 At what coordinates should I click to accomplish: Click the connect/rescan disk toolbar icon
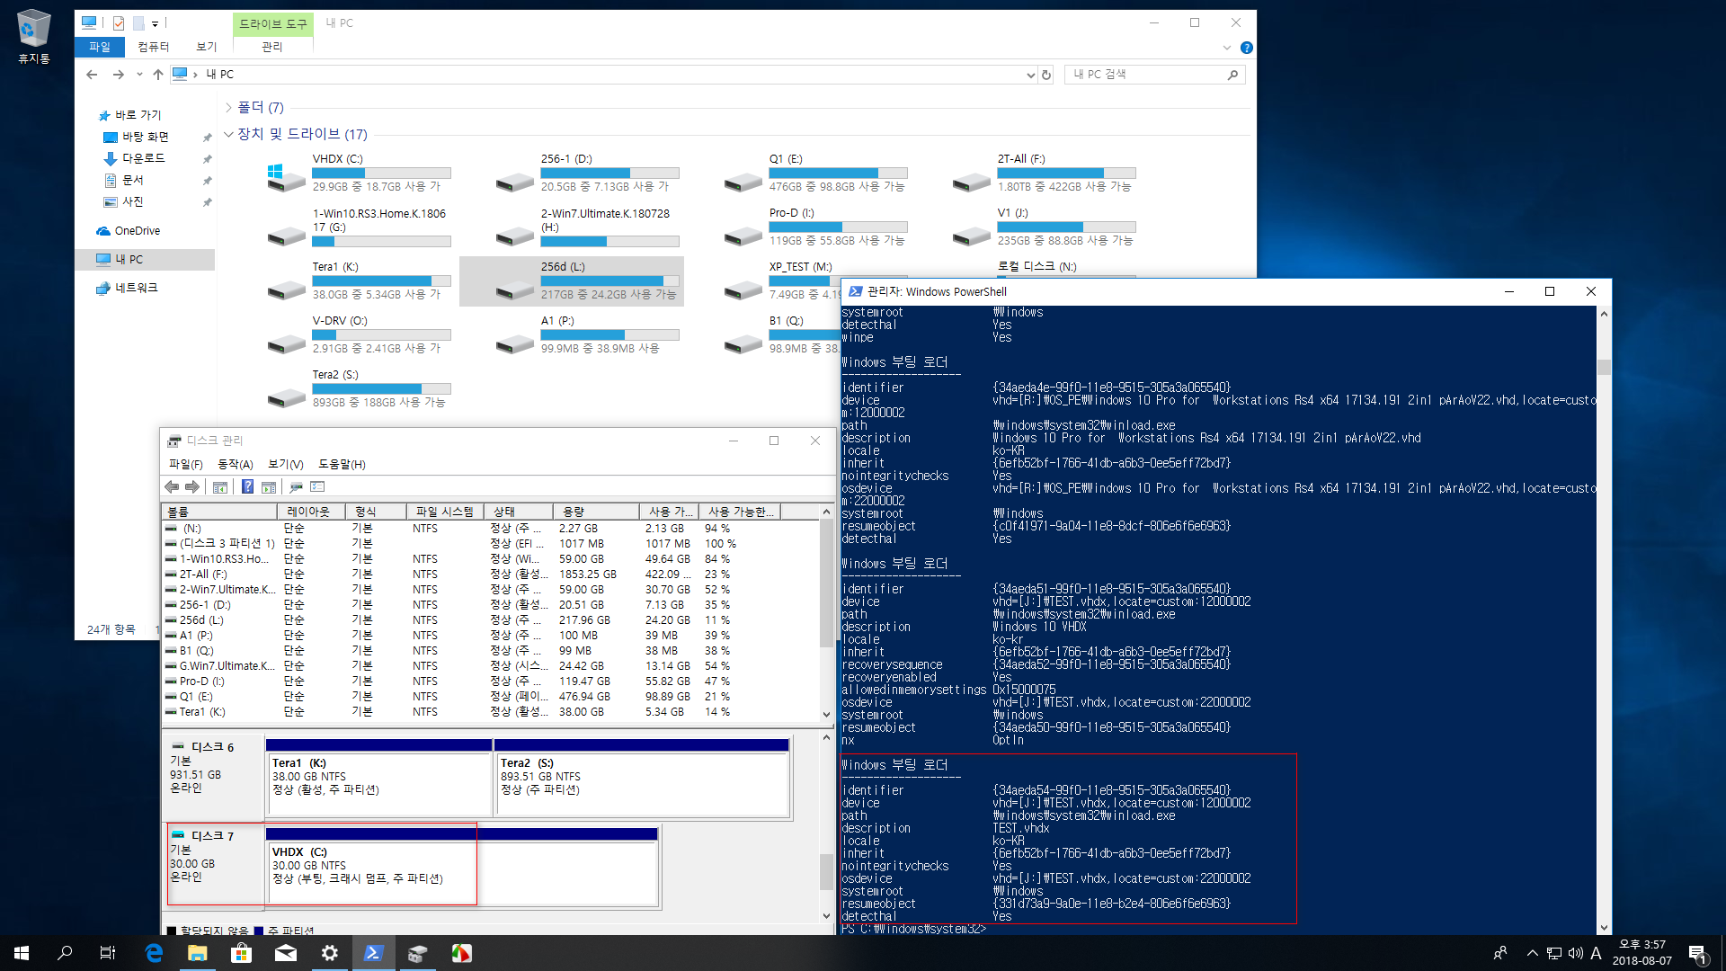pyautogui.click(x=296, y=487)
